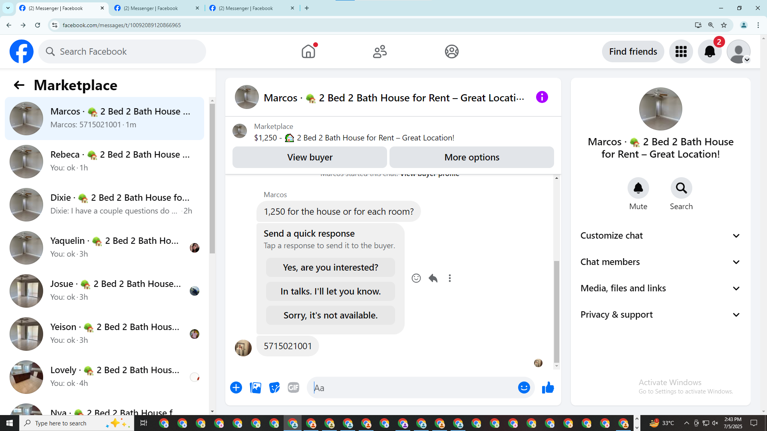Open more actions plus icon
Image resolution: width=767 pixels, height=431 pixels.
click(x=236, y=388)
